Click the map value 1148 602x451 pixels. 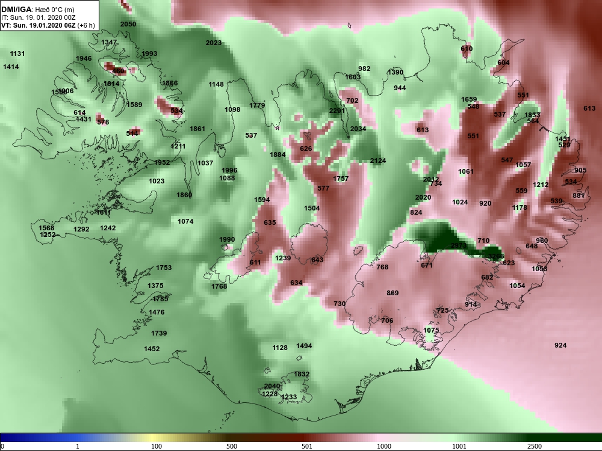coord(216,84)
